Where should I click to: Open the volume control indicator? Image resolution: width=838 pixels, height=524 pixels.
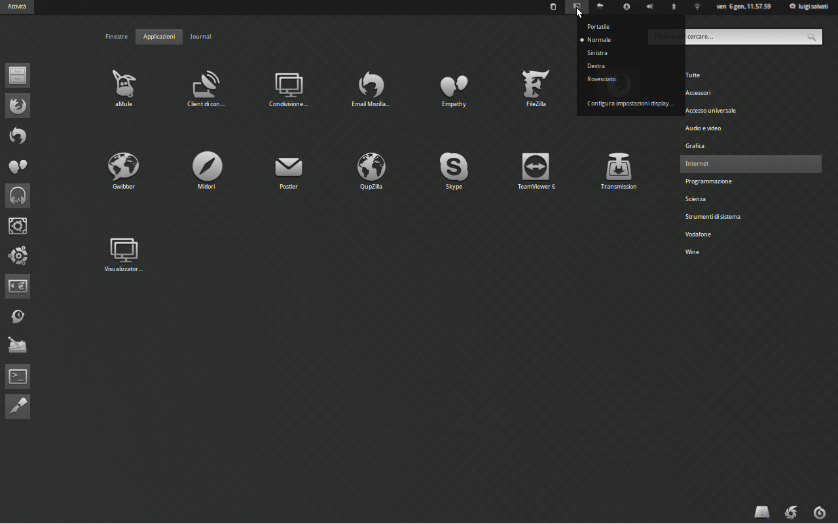click(x=650, y=7)
